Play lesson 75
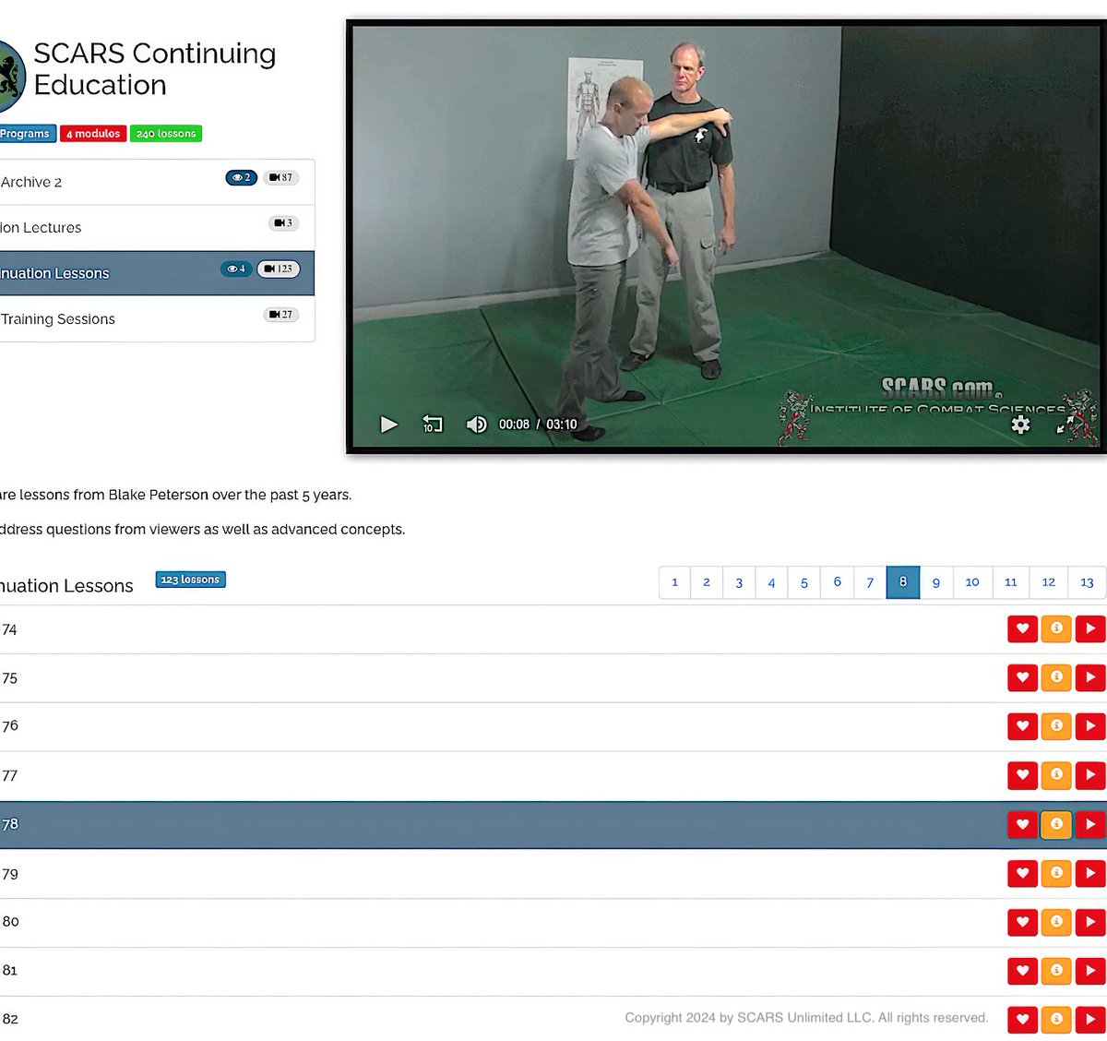1107x1041 pixels. click(x=1090, y=677)
